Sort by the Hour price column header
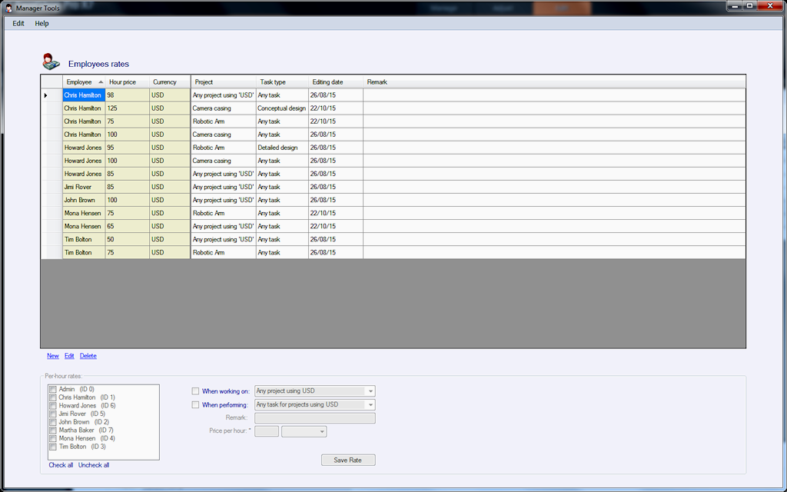The width and height of the screenshot is (787, 492). (x=123, y=82)
